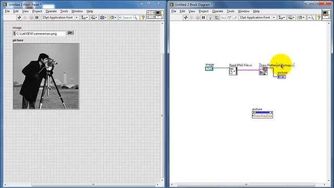The image size is (334, 188).
Task: Open the font dropdown in the Block Diagram toolbar
Action: coord(257,17)
